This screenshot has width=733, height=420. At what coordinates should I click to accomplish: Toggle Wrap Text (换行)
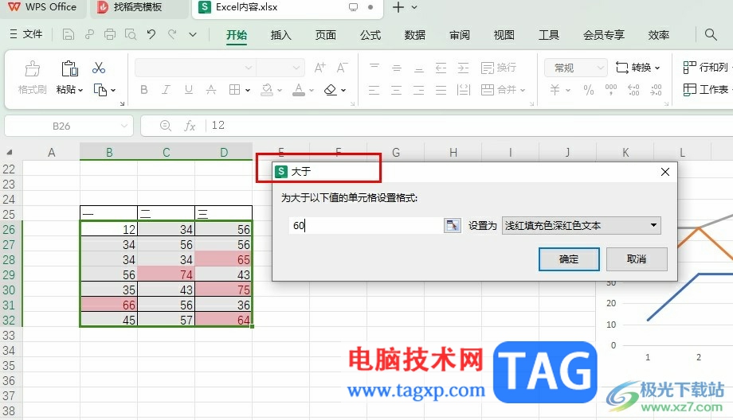(x=499, y=68)
